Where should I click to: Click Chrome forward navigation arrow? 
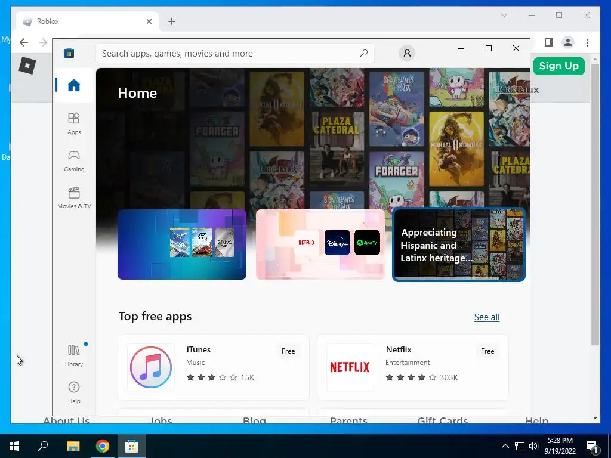pyautogui.click(x=43, y=42)
